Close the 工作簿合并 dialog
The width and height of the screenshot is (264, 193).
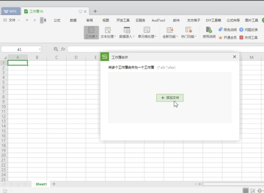click(234, 57)
